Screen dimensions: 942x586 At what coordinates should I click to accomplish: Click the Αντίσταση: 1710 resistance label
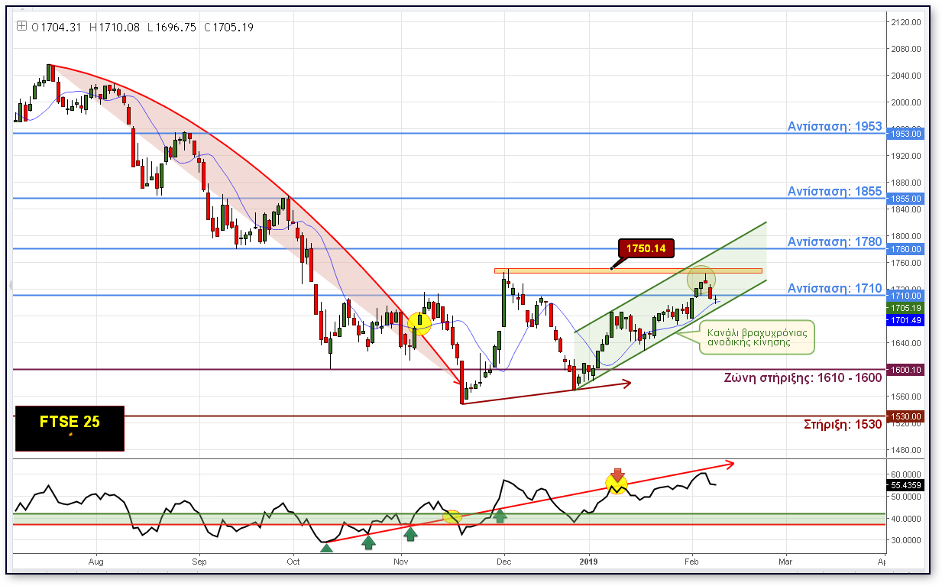[834, 288]
